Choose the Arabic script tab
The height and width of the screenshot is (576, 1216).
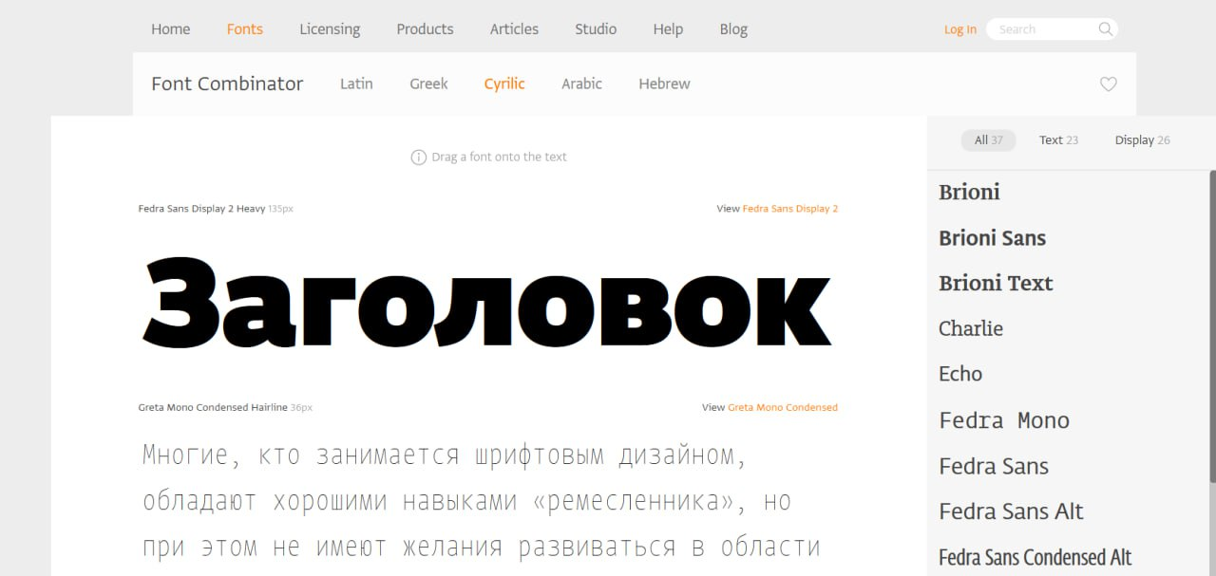point(581,84)
